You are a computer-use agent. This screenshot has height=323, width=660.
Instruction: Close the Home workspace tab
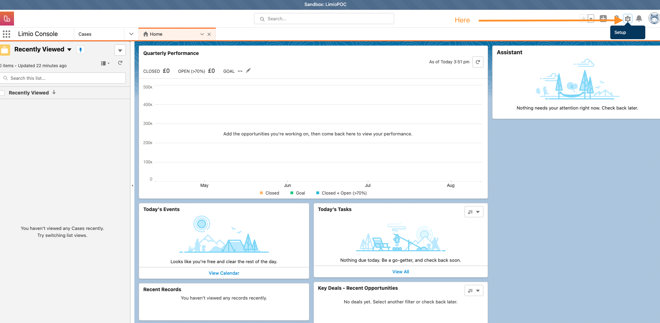click(x=209, y=34)
